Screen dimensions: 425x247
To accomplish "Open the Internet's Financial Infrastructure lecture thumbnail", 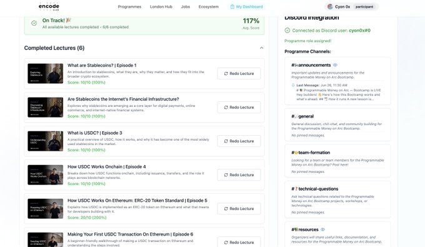I will [45, 108].
